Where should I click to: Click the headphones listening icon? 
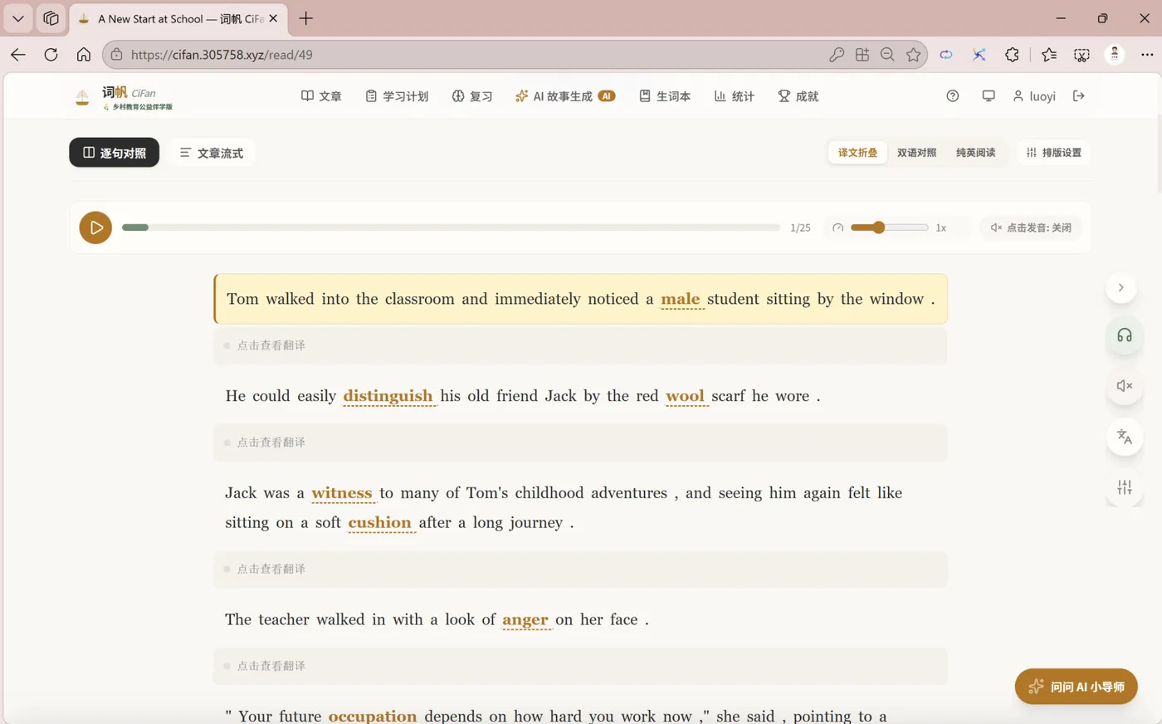(x=1125, y=335)
